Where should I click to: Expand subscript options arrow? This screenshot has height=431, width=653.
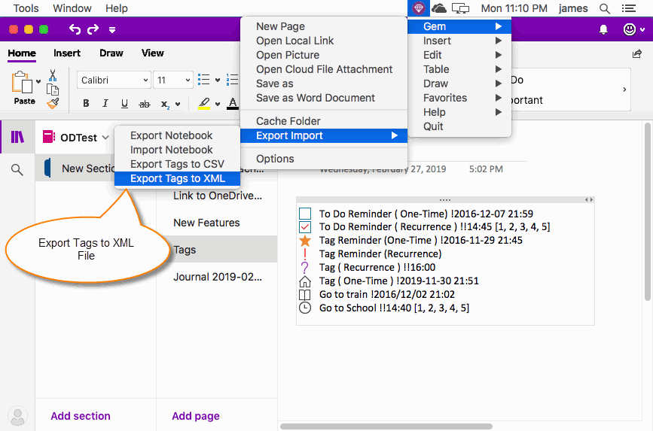point(178,104)
